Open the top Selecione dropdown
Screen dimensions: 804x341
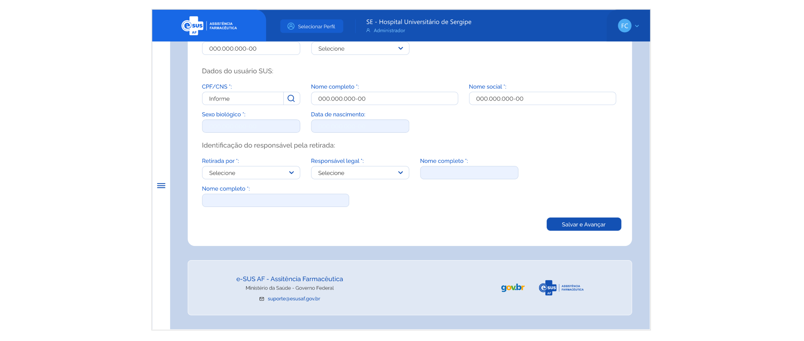tap(360, 49)
